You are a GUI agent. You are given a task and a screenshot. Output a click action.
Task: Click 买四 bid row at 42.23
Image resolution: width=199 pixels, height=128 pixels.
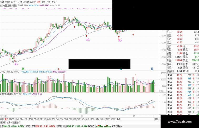[183, 39]
